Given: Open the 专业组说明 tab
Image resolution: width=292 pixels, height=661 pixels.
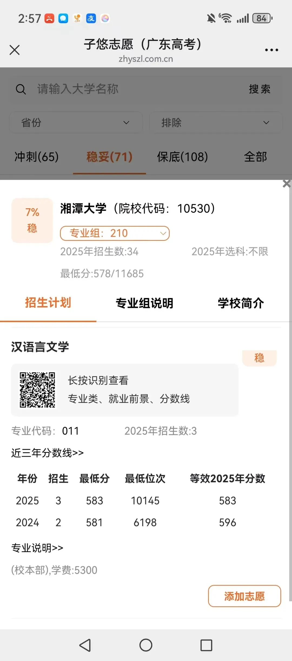Looking at the screenshot, I should pos(144,303).
